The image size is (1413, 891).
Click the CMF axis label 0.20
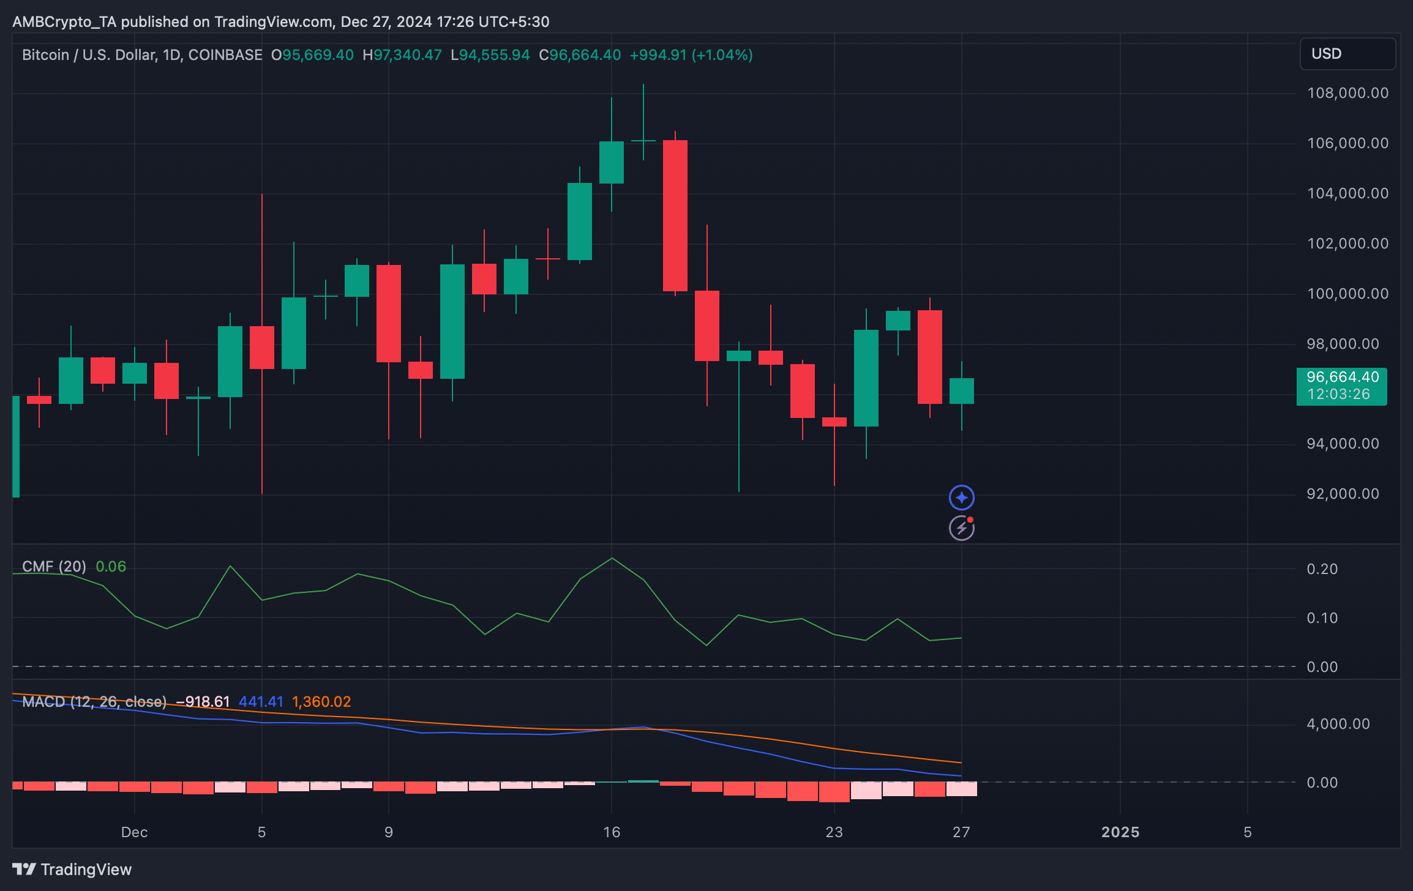[x=1322, y=569]
